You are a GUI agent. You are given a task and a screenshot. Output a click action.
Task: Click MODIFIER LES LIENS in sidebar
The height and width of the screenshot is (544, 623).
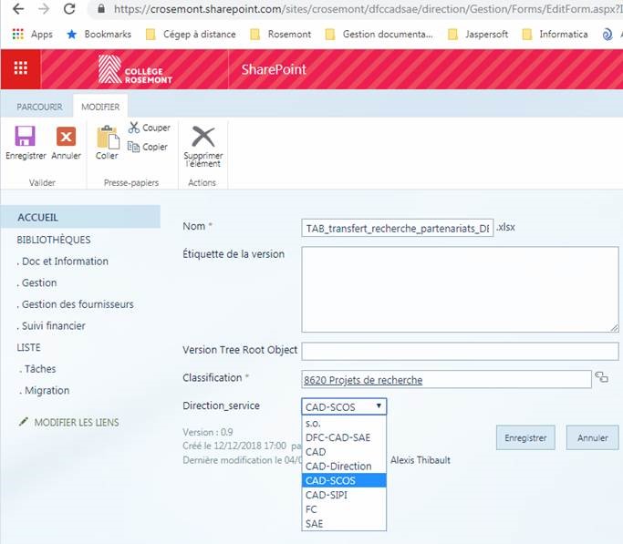(76, 423)
